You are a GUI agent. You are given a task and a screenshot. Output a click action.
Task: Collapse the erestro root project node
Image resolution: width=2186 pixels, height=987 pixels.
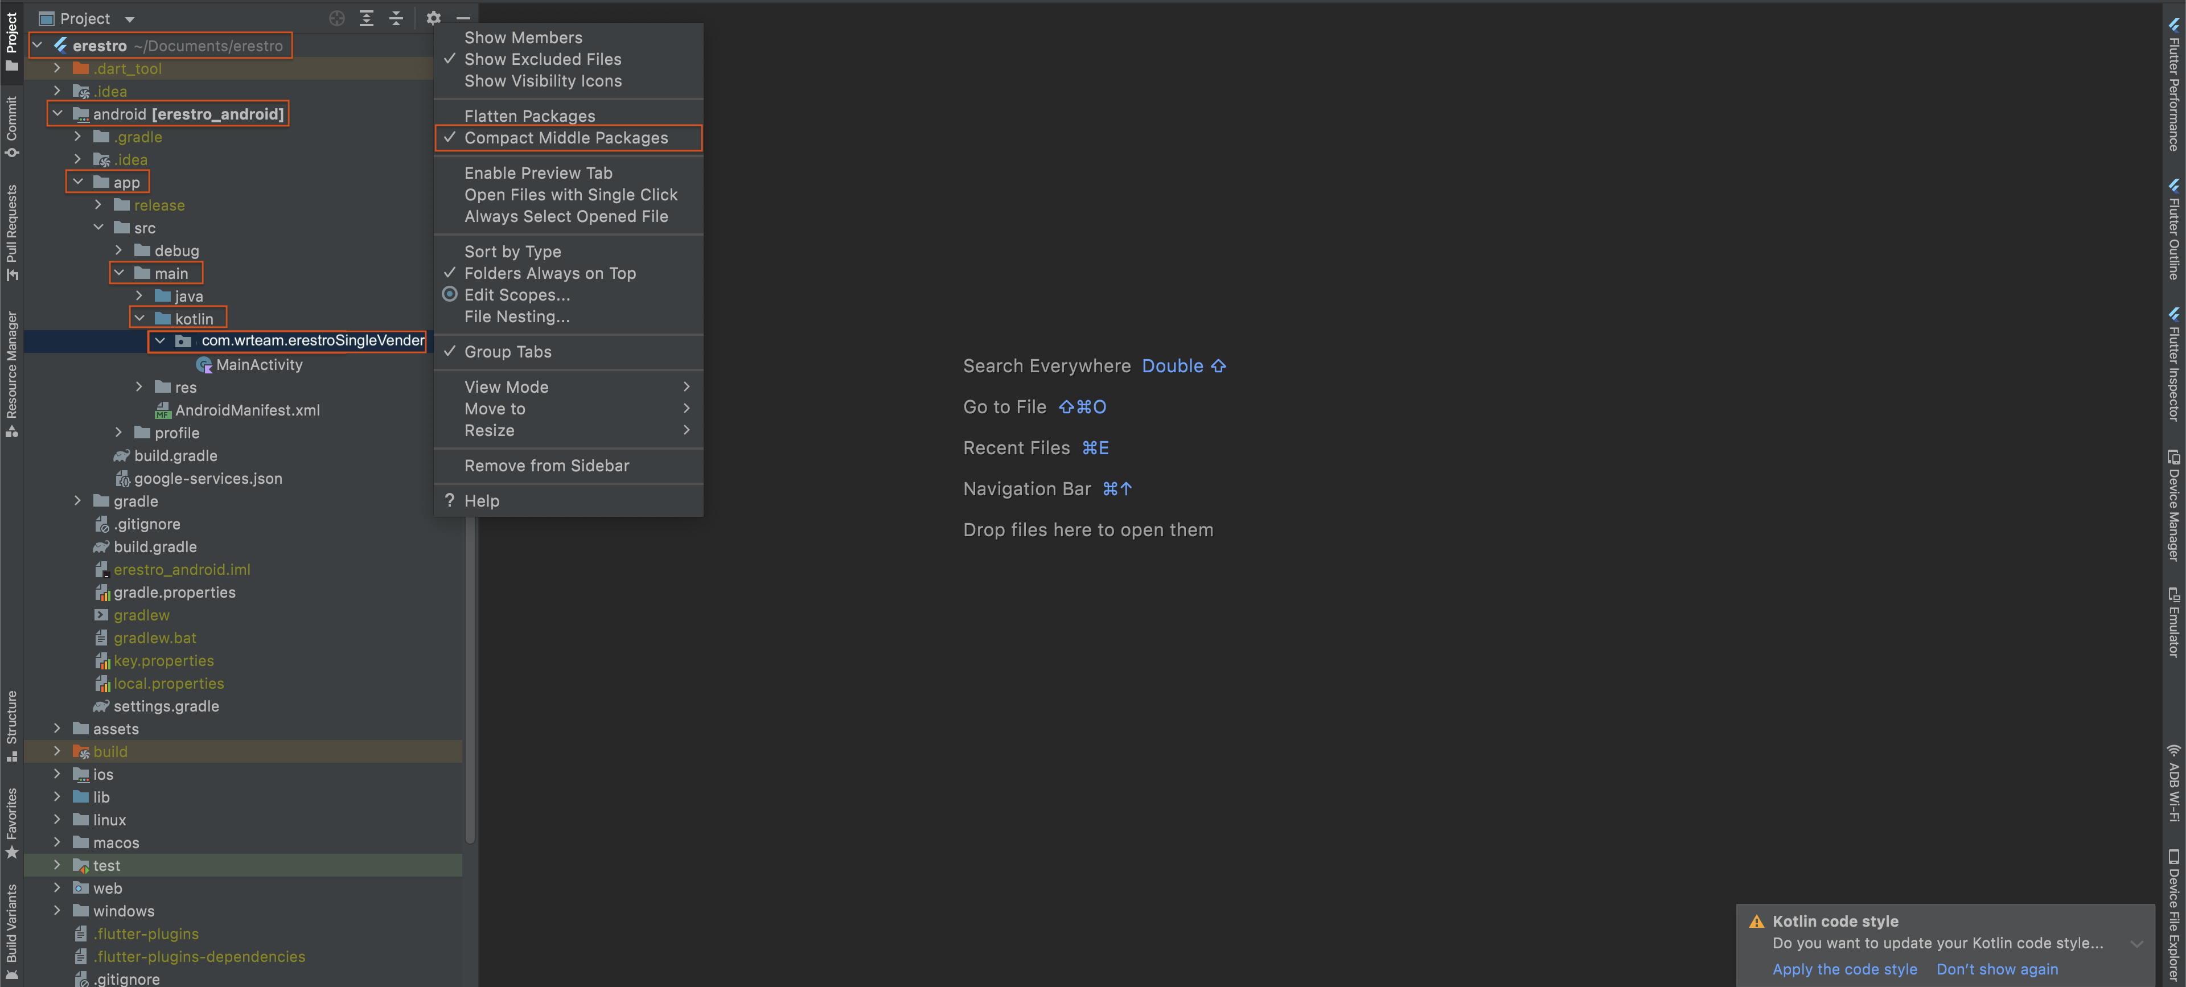click(38, 45)
